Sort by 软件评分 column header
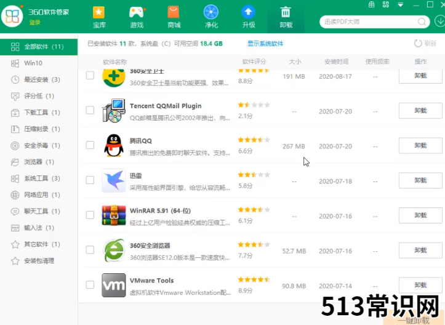Screen dimensions: 445x325 click(254, 62)
